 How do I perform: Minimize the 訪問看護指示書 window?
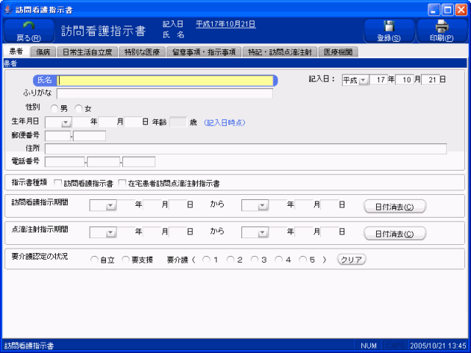(433, 10)
